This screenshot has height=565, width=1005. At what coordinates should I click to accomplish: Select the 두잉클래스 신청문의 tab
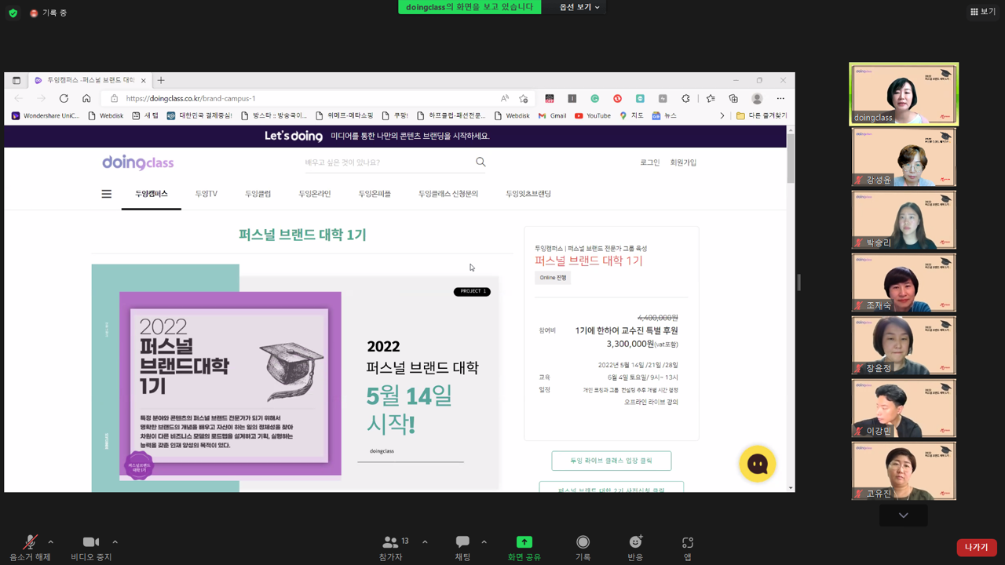click(x=448, y=194)
